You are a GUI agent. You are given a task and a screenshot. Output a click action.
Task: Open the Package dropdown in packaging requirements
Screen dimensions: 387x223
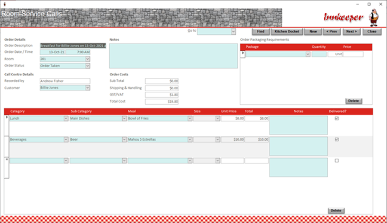[308, 54]
